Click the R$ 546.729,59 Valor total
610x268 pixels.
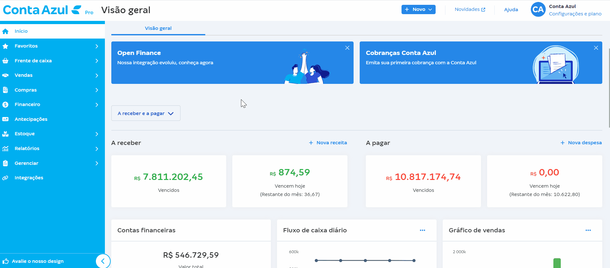point(191,255)
